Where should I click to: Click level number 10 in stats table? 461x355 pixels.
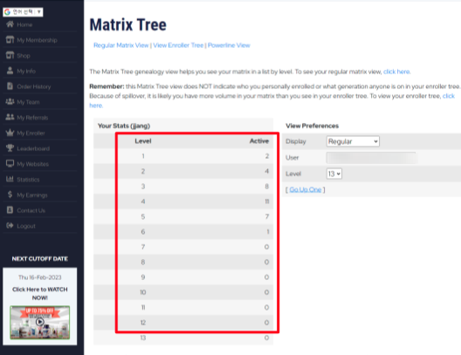(x=143, y=292)
